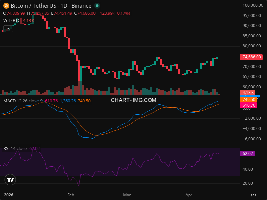This screenshot has height=200, width=267.
Task: Click the Bitcoin / TetherUS symbol title
Action: click(34, 6)
